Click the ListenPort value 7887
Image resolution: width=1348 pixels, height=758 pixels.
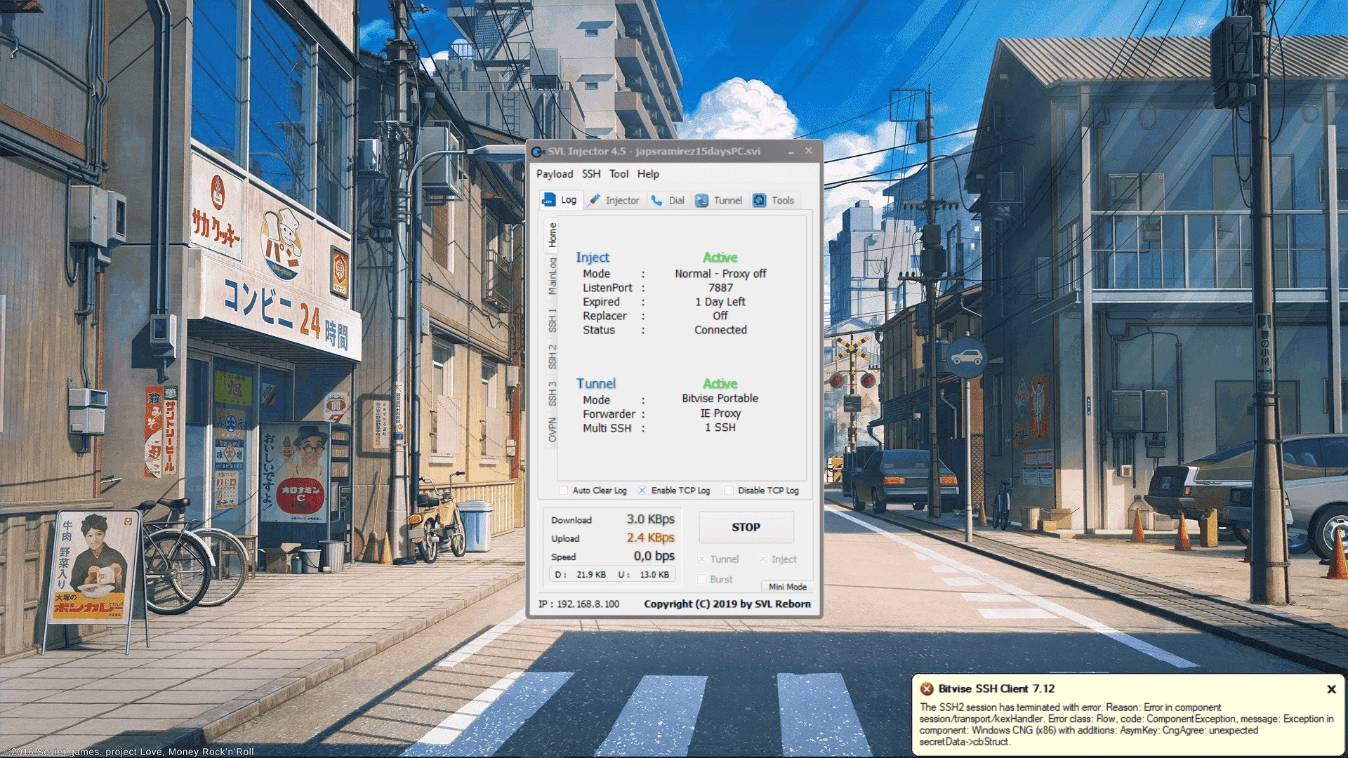pos(720,288)
